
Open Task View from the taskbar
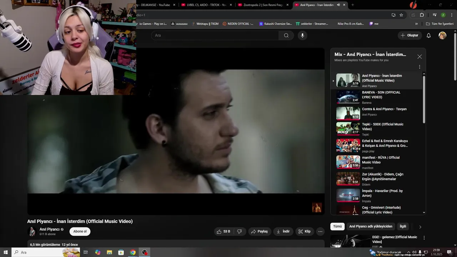86,252
